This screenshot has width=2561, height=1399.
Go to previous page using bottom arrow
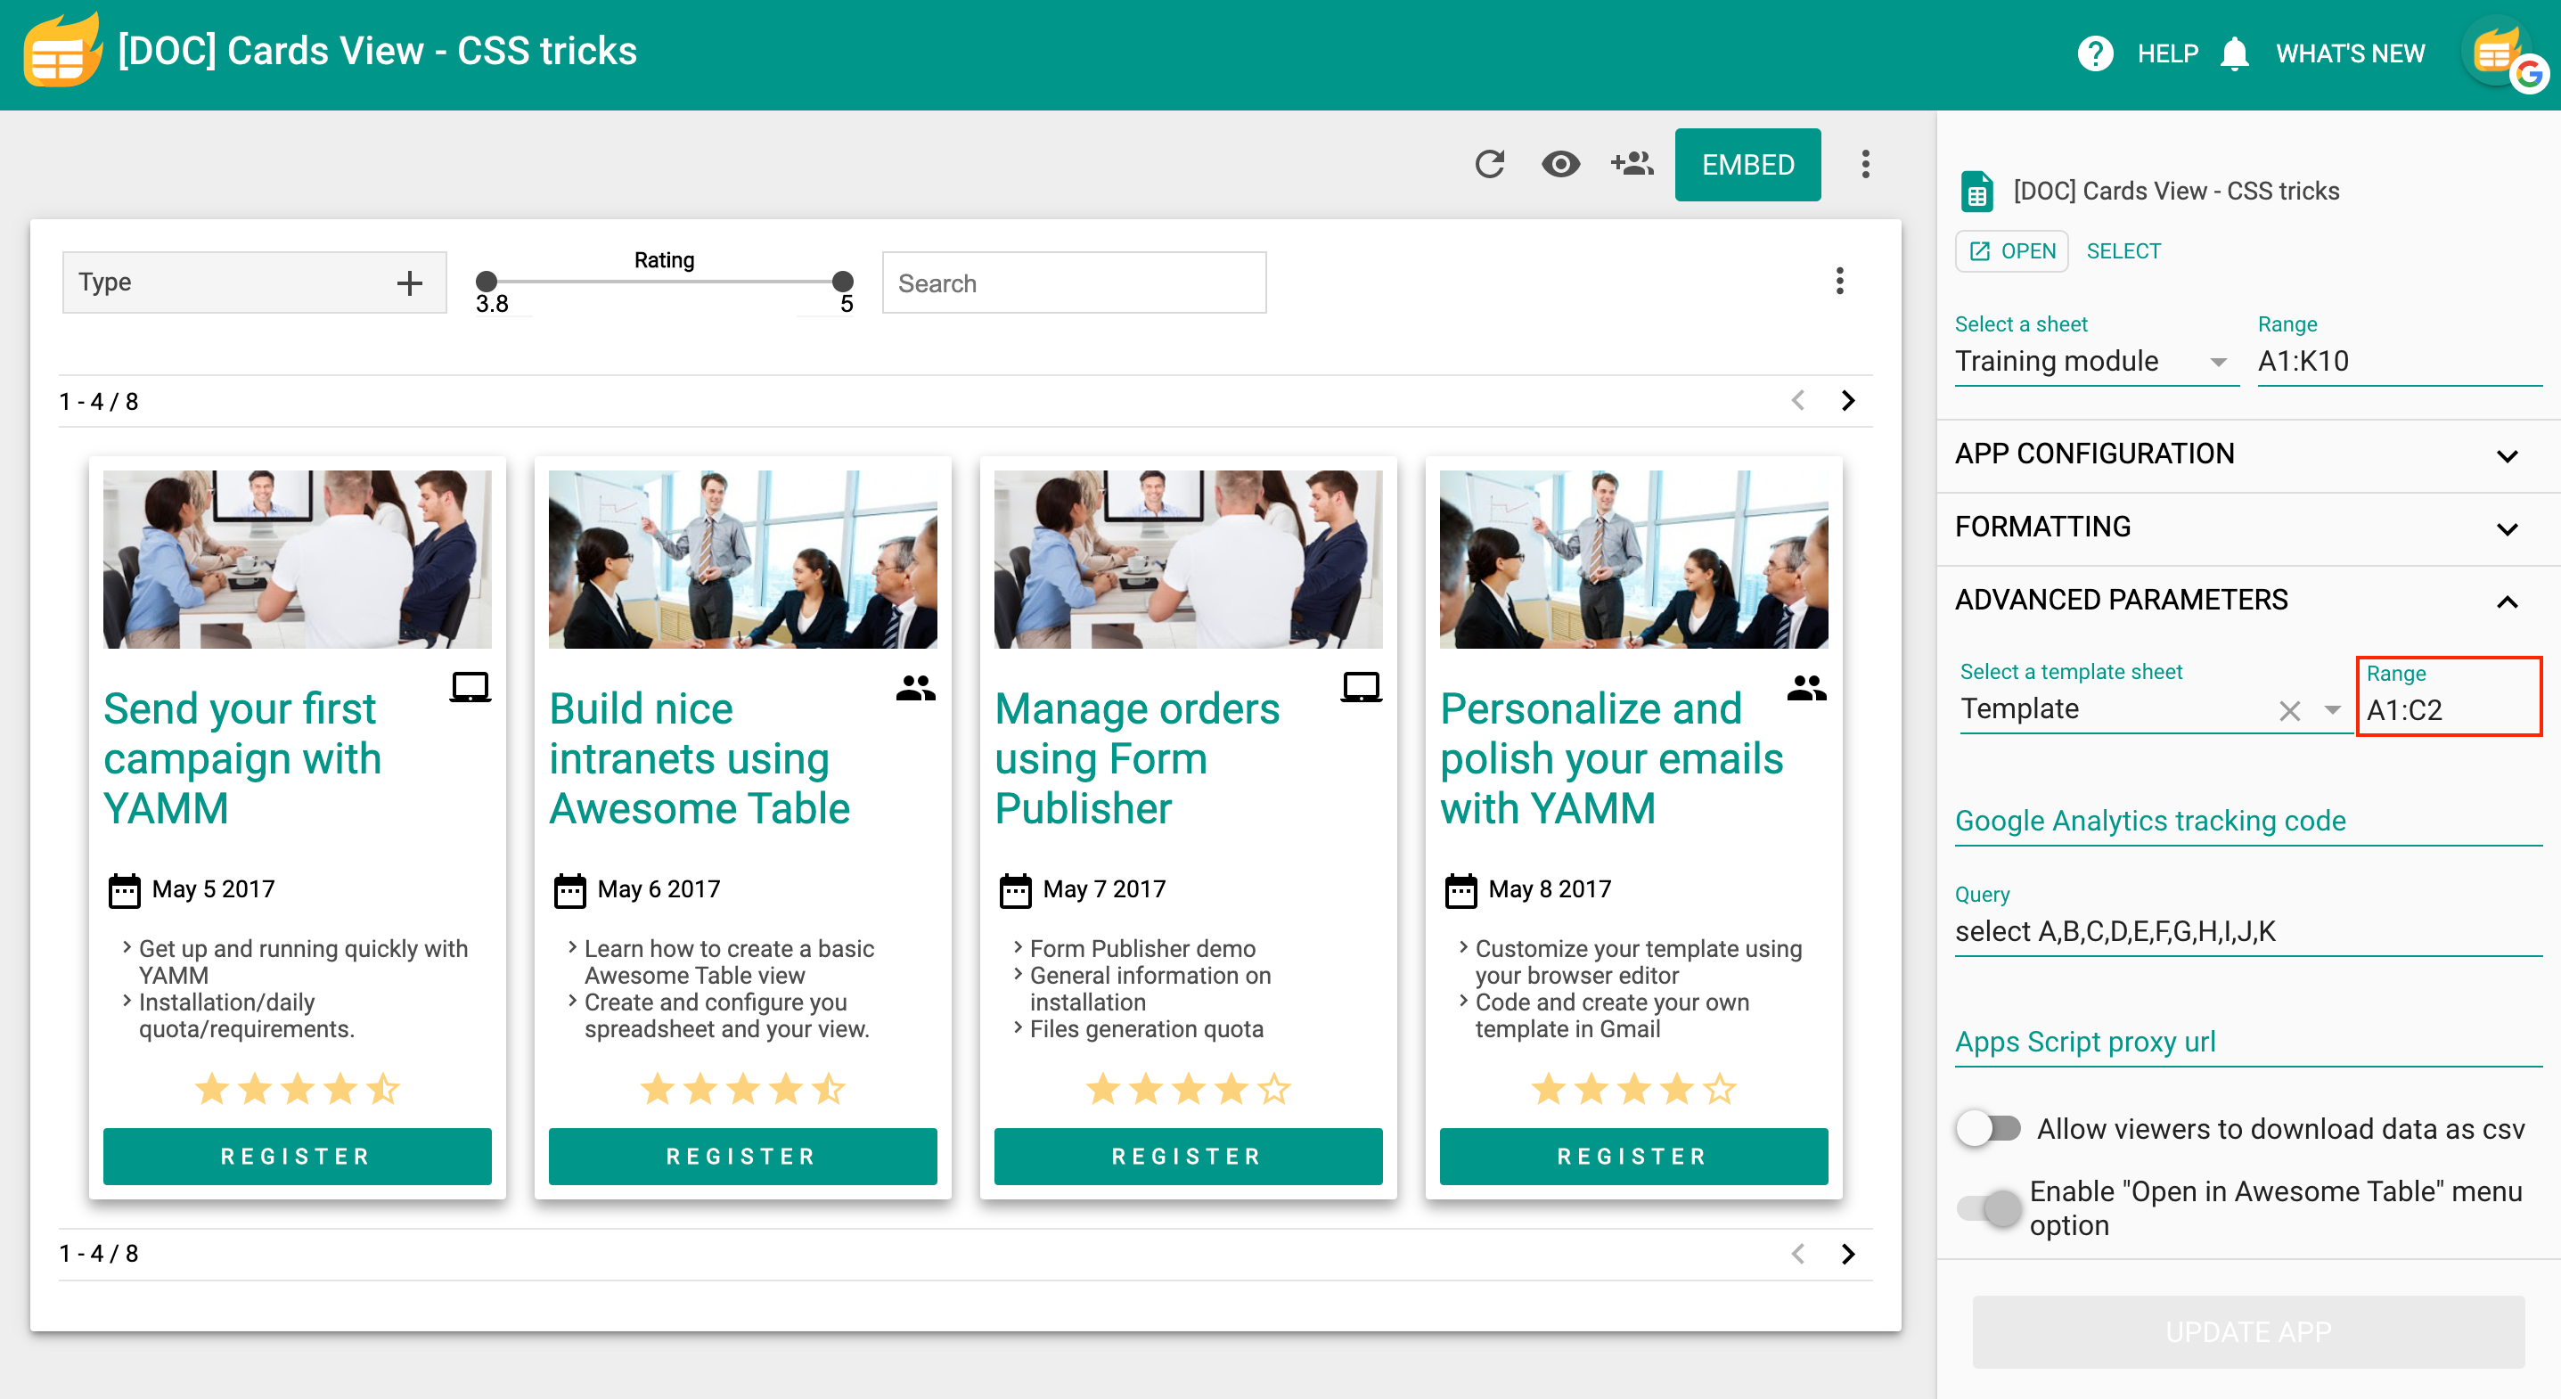click(1797, 1254)
